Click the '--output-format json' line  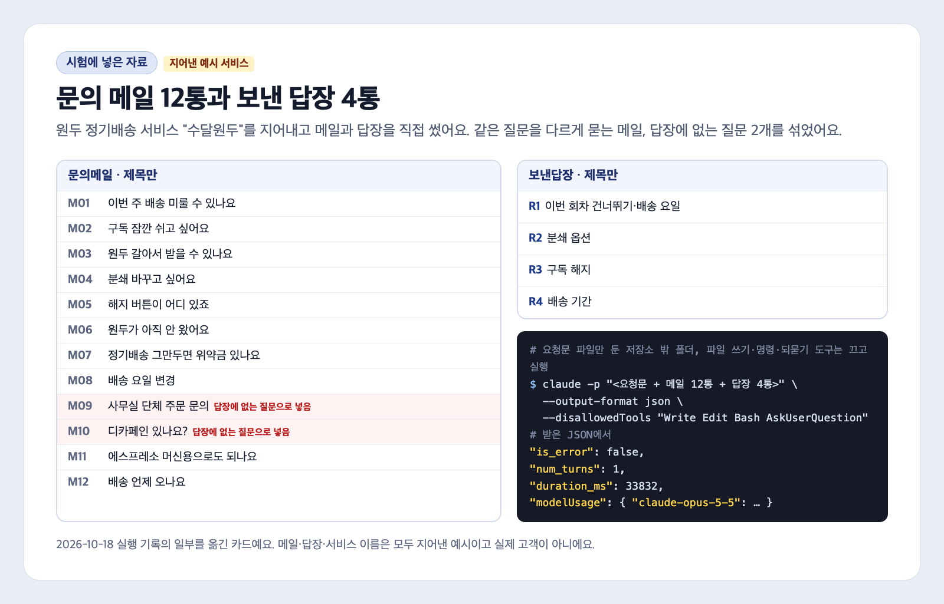coord(612,401)
